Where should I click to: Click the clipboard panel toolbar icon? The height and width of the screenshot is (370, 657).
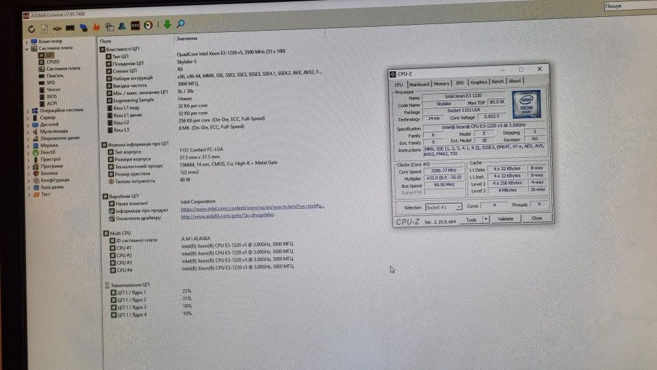tap(109, 27)
